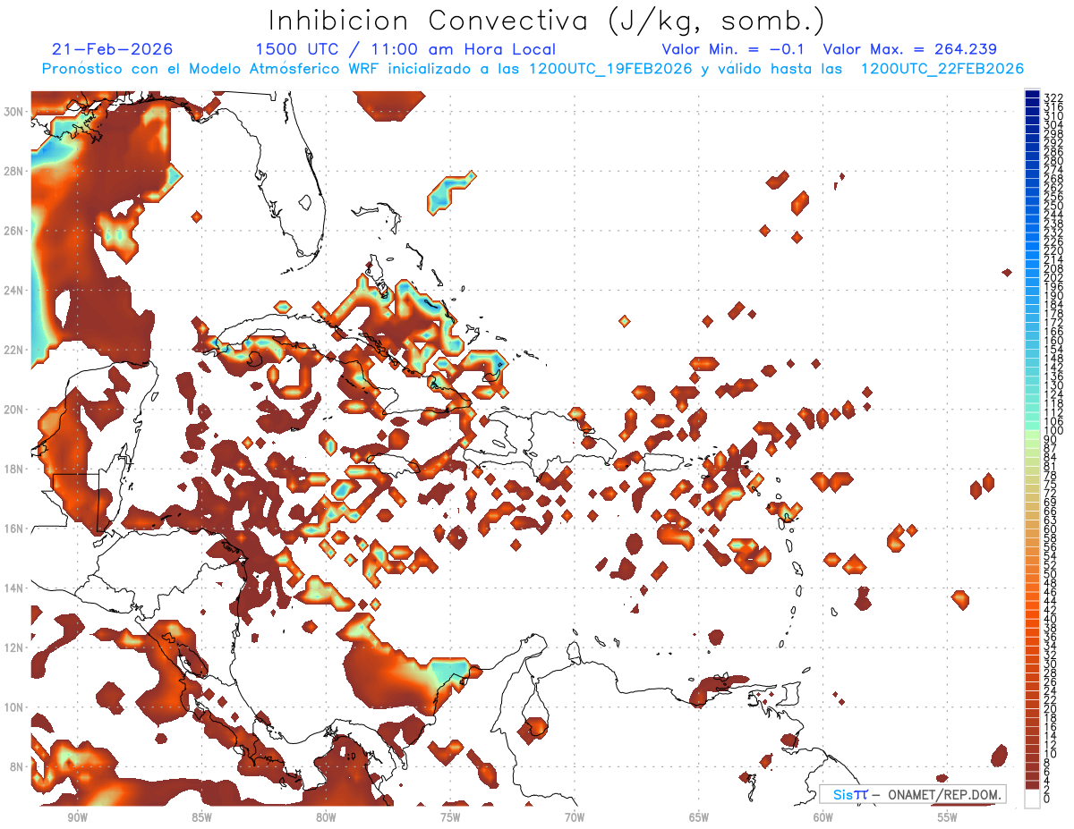The height and width of the screenshot is (829, 1074).
Task: Select the "Valor Max. = 264.239" readout
Action: coord(910,49)
